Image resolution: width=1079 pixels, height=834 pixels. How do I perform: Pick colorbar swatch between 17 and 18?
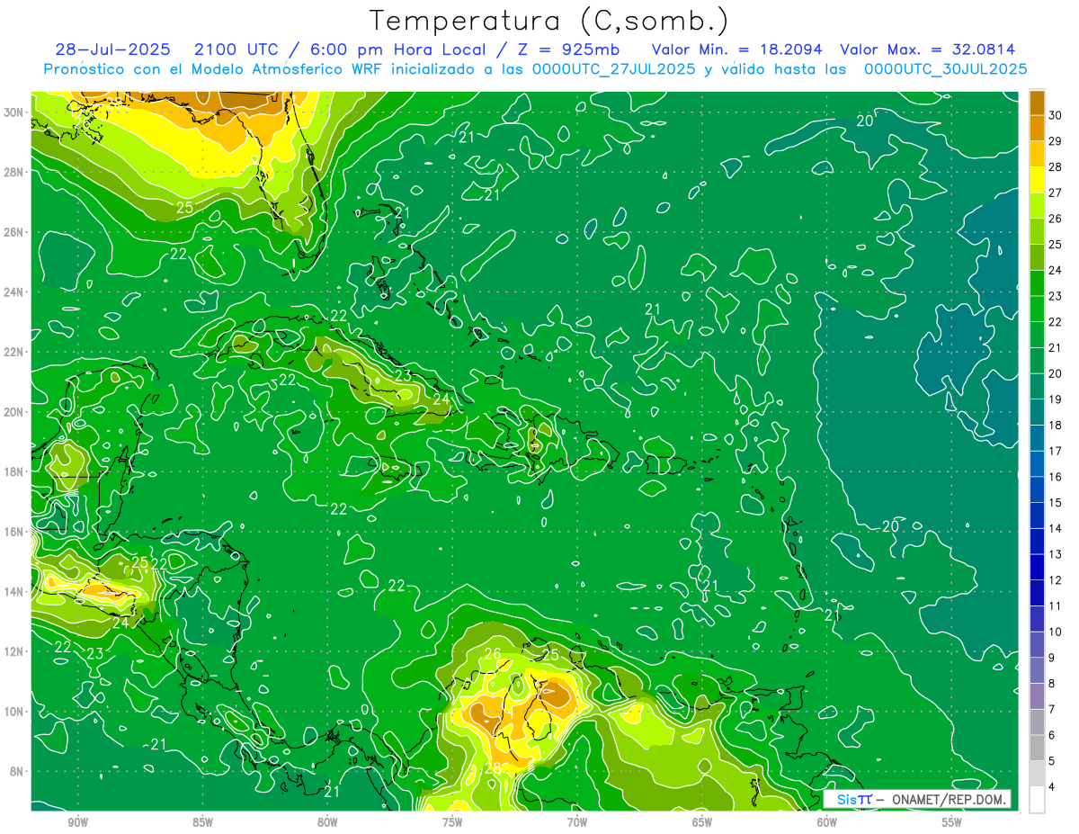(1037, 438)
